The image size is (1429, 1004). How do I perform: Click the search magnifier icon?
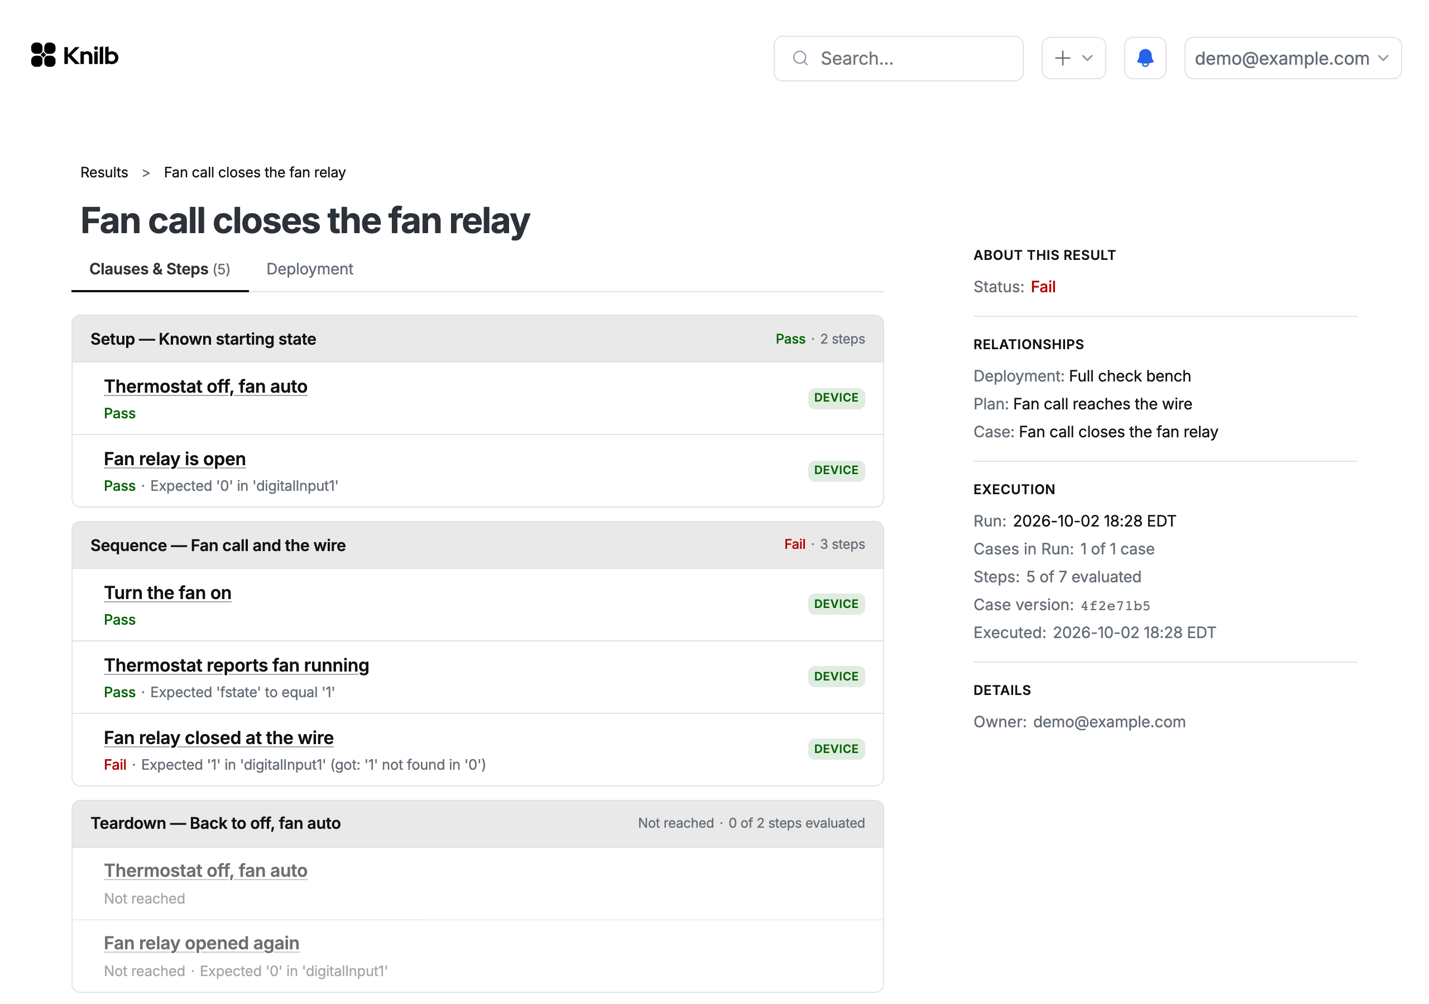point(800,59)
